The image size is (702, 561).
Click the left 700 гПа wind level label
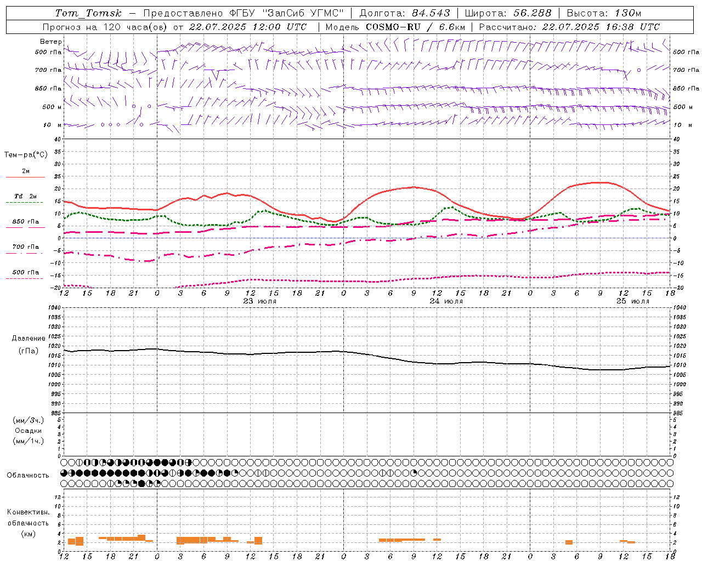click(48, 70)
